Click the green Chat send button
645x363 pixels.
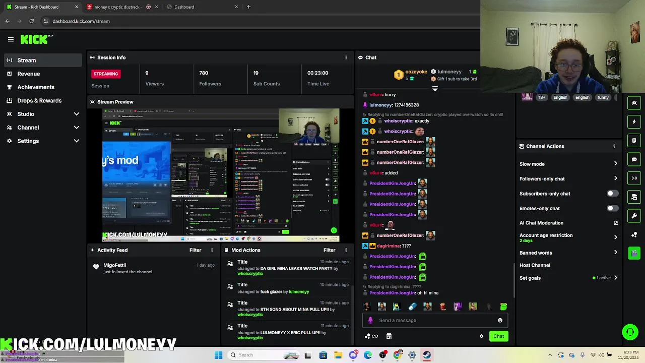pyautogui.click(x=498, y=336)
